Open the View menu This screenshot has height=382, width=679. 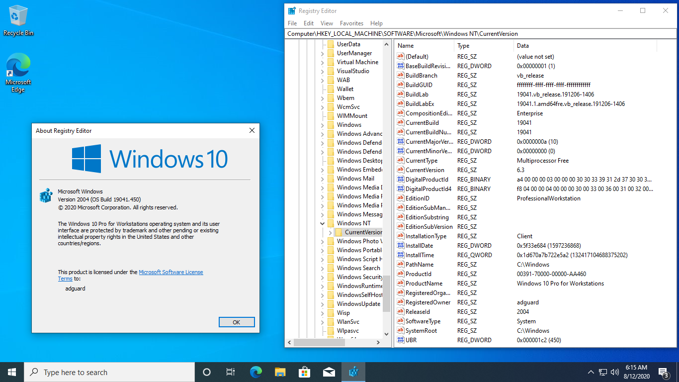point(327,23)
